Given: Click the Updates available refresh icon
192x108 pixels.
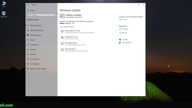Looking at the screenshot, I should [62, 16].
